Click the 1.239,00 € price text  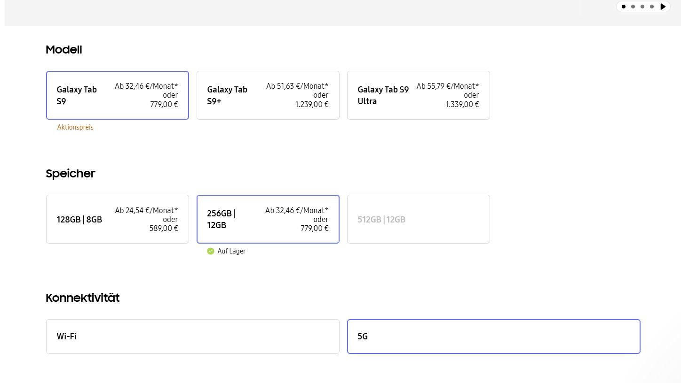[312, 104]
